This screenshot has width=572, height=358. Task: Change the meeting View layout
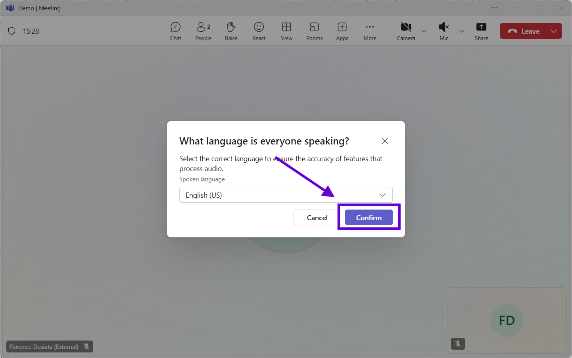(x=286, y=31)
